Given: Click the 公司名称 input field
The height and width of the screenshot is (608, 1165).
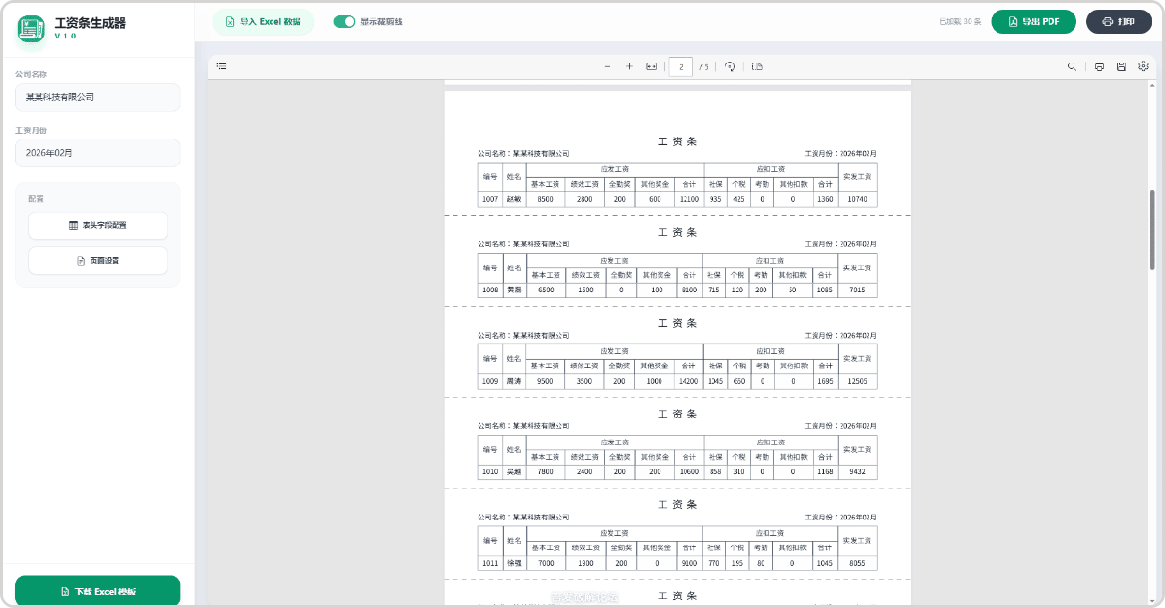Looking at the screenshot, I should pyautogui.click(x=97, y=97).
